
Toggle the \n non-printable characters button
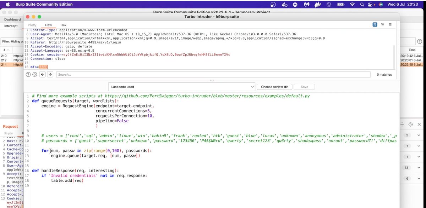382,25
